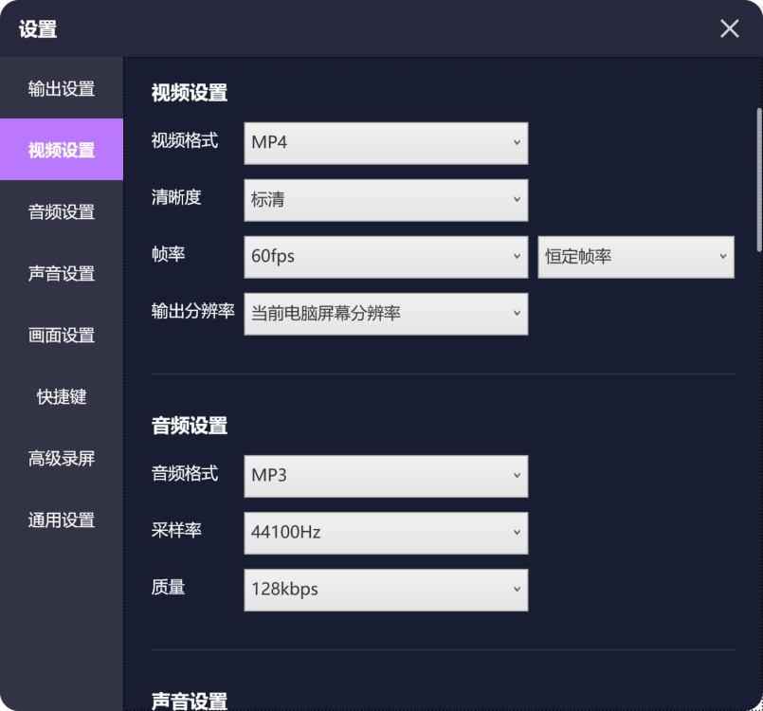Switch to the 画面设置 section
The height and width of the screenshot is (711, 763).
61,335
